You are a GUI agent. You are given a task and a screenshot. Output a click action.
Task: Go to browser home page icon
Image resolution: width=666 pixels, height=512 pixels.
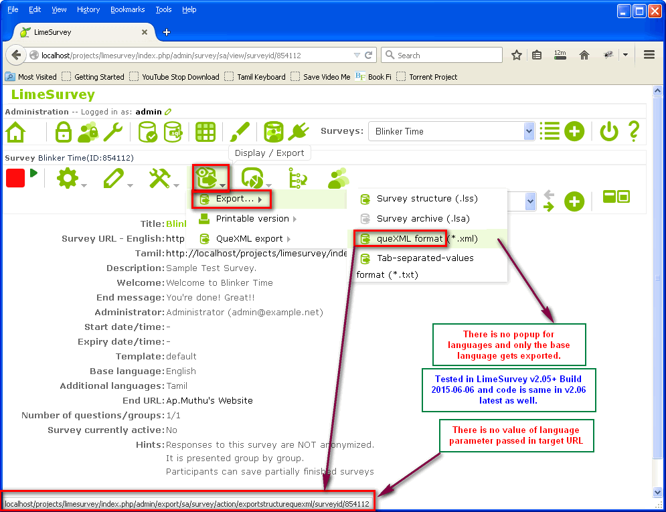coord(584,55)
